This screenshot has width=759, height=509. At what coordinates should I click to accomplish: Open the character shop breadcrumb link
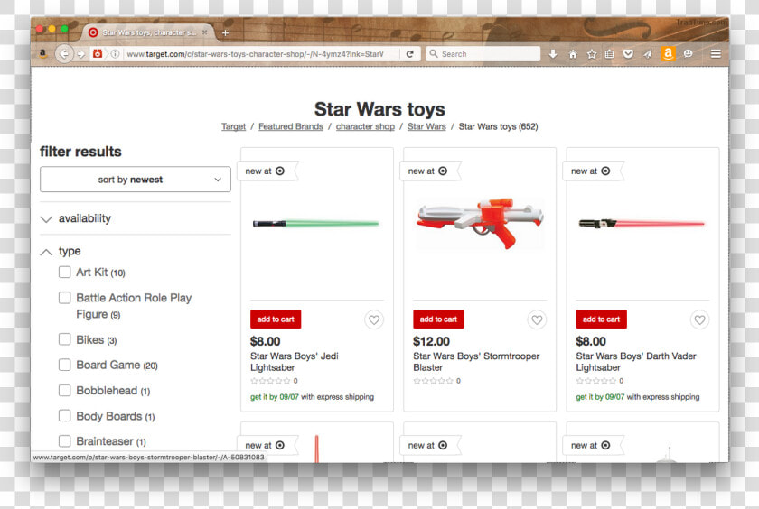pyautogui.click(x=365, y=126)
